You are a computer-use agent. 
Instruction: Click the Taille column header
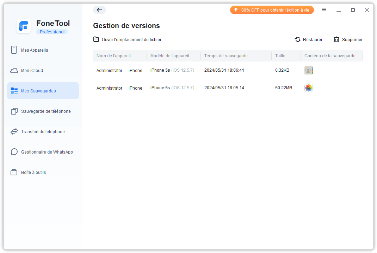pos(280,56)
